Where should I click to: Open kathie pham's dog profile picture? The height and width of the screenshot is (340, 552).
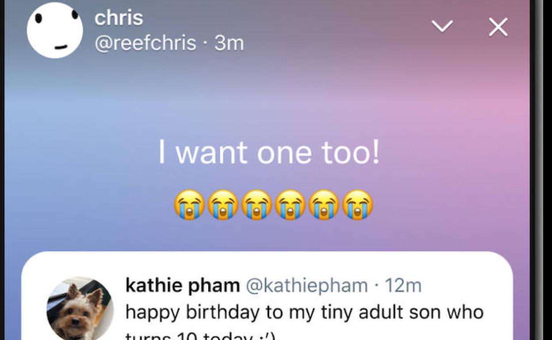80,309
